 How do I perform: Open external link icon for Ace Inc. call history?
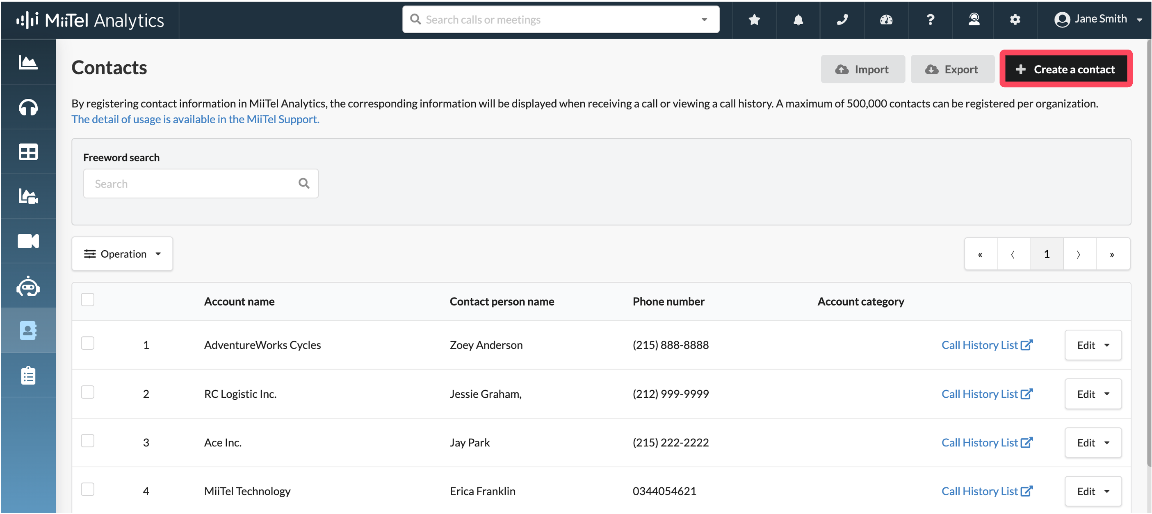1027,442
